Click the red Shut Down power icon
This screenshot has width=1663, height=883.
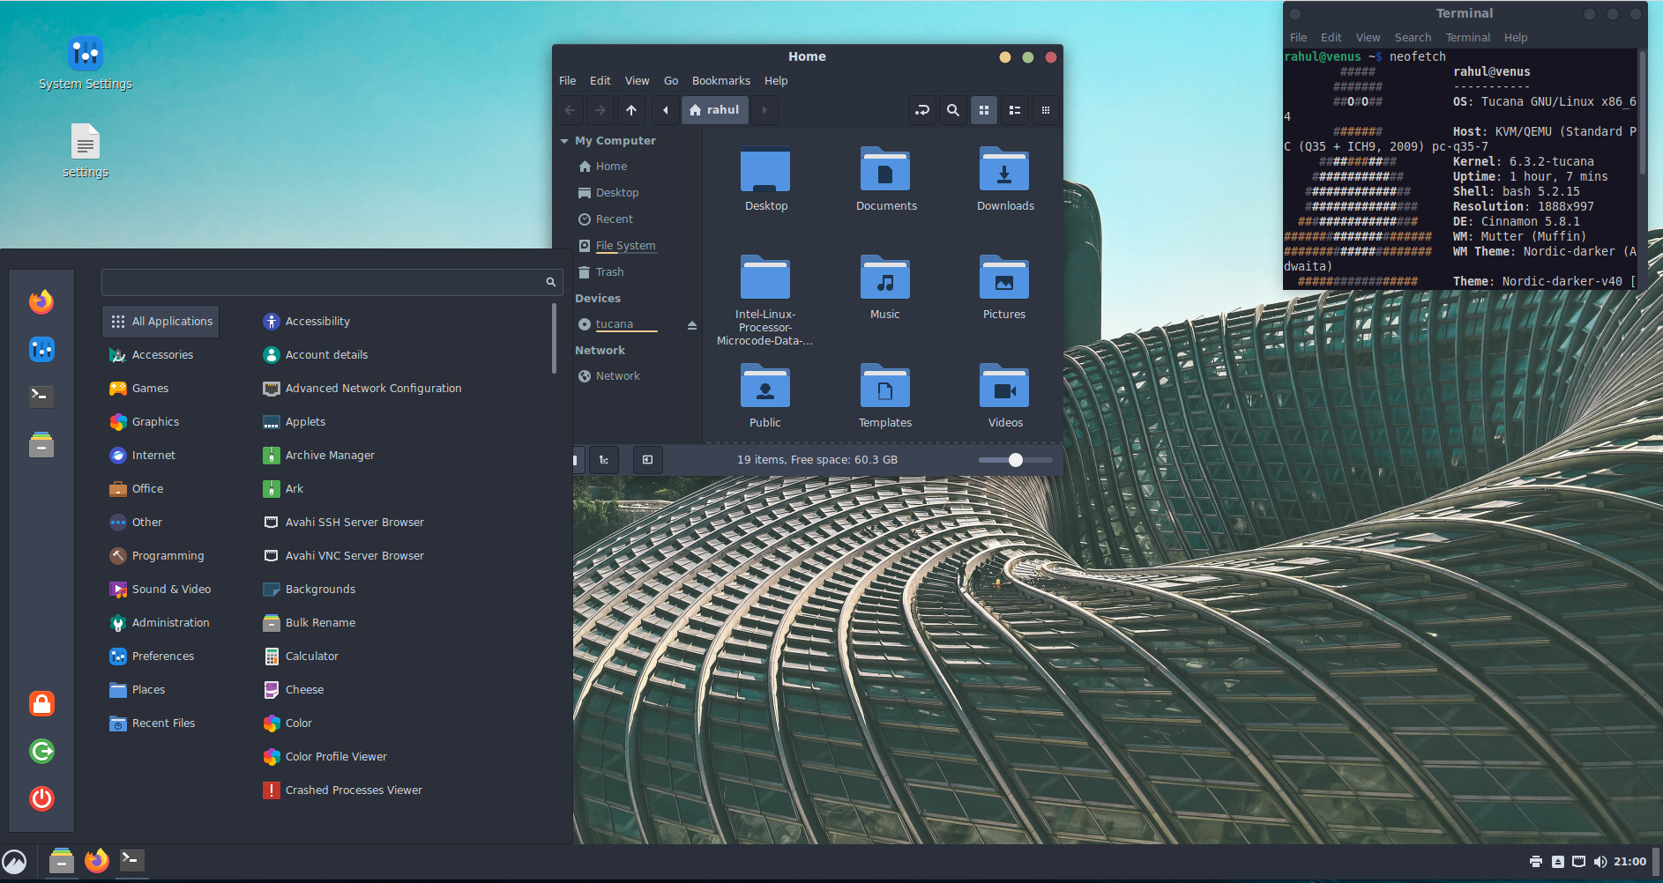click(x=41, y=798)
